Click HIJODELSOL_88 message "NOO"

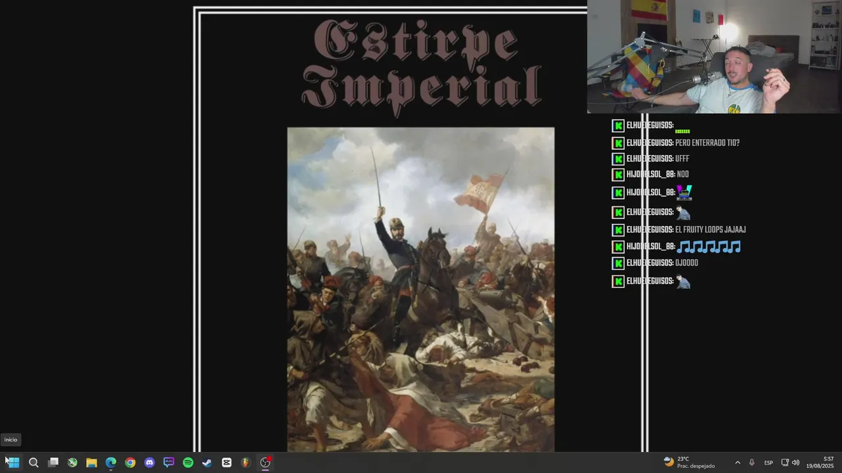[x=683, y=174]
